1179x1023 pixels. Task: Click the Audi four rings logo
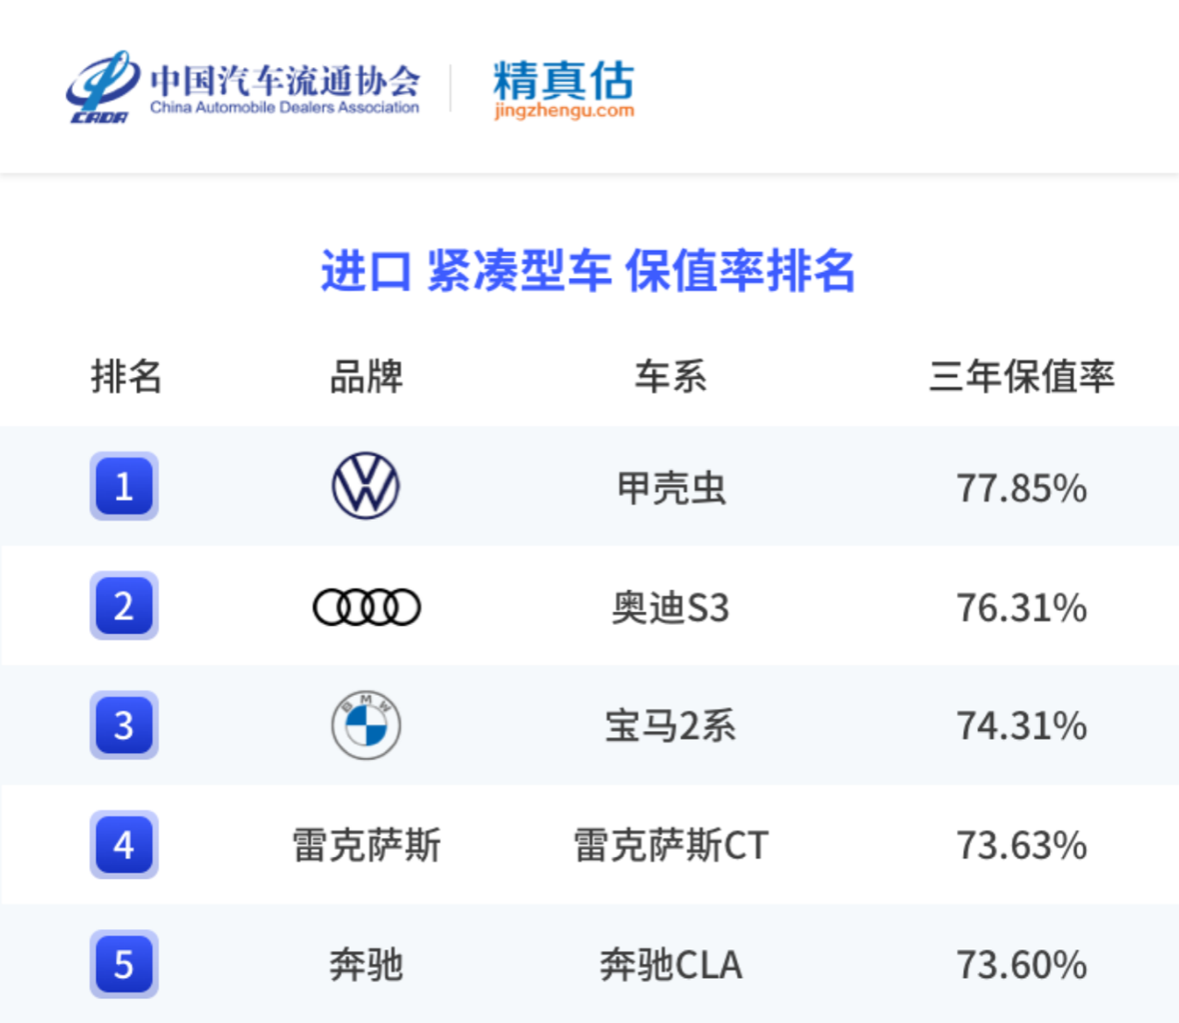point(367,606)
